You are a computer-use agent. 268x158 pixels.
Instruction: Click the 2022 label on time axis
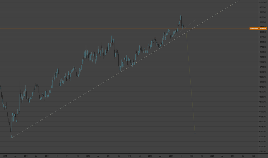(233, 156)
